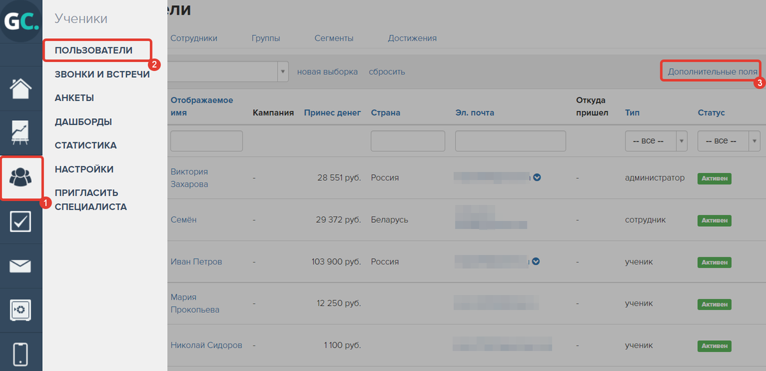The width and height of the screenshot is (766, 371).
Task: Expand the saved selection dropdown near новая выборка
Action: click(x=282, y=71)
